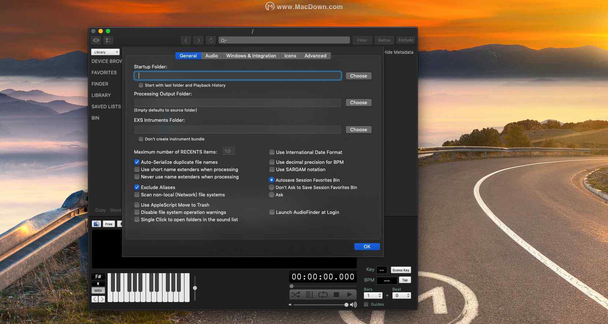This screenshot has width=608, height=324.
Task: Uncheck Exclude Aliases
Action: tap(137, 187)
